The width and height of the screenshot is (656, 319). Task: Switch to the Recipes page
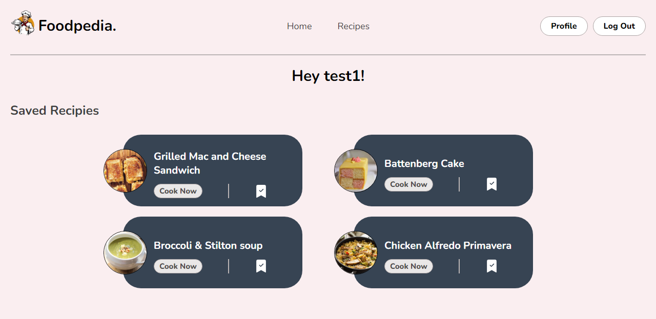pos(353,26)
